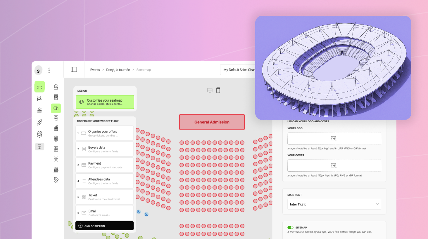Click the Add an Option button
Image resolution: width=428 pixels, height=239 pixels.
point(104,226)
